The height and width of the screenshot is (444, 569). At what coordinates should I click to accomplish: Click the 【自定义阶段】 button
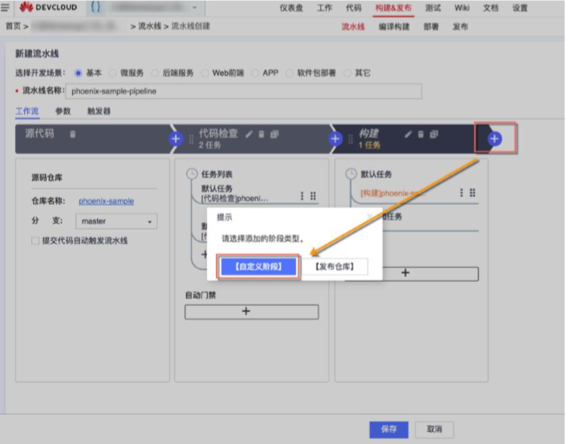coord(258,267)
